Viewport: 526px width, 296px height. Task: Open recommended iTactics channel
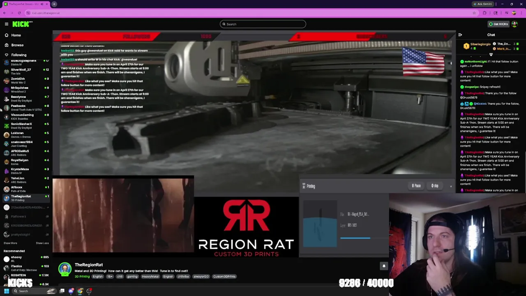[x=25, y=268]
